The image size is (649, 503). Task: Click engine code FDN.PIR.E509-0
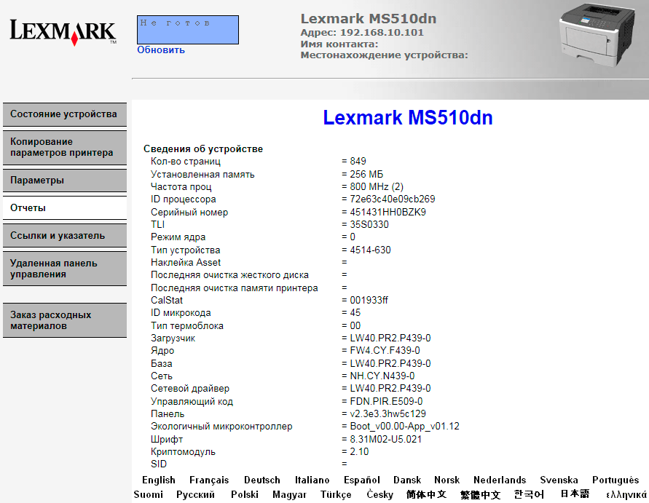tap(386, 402)
